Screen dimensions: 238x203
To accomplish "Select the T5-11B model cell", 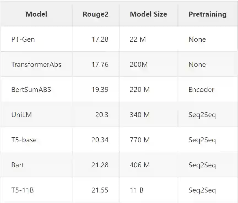I will 23,190.
